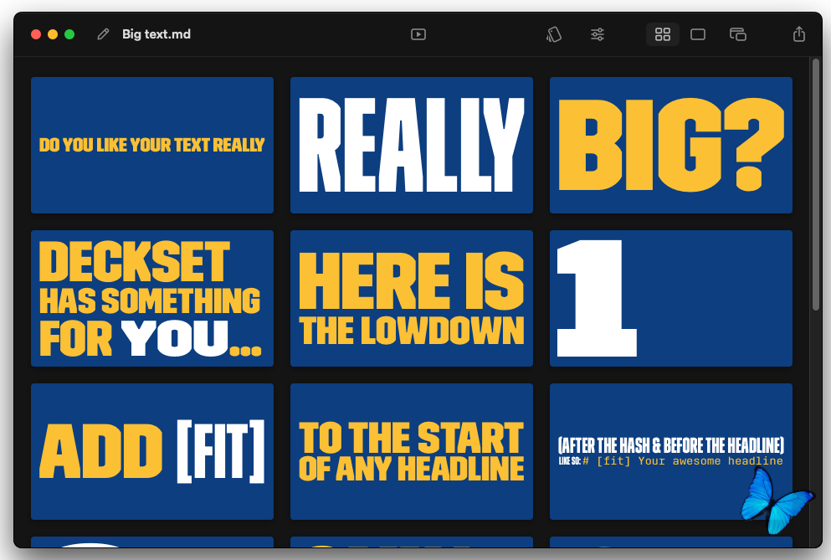
Task: Select the 'Deckset has something for you' slide
Action: pyautogui.click(x=152, y=298)
